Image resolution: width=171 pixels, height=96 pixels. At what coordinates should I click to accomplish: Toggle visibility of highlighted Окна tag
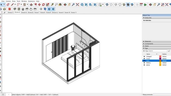pos(144,61)
